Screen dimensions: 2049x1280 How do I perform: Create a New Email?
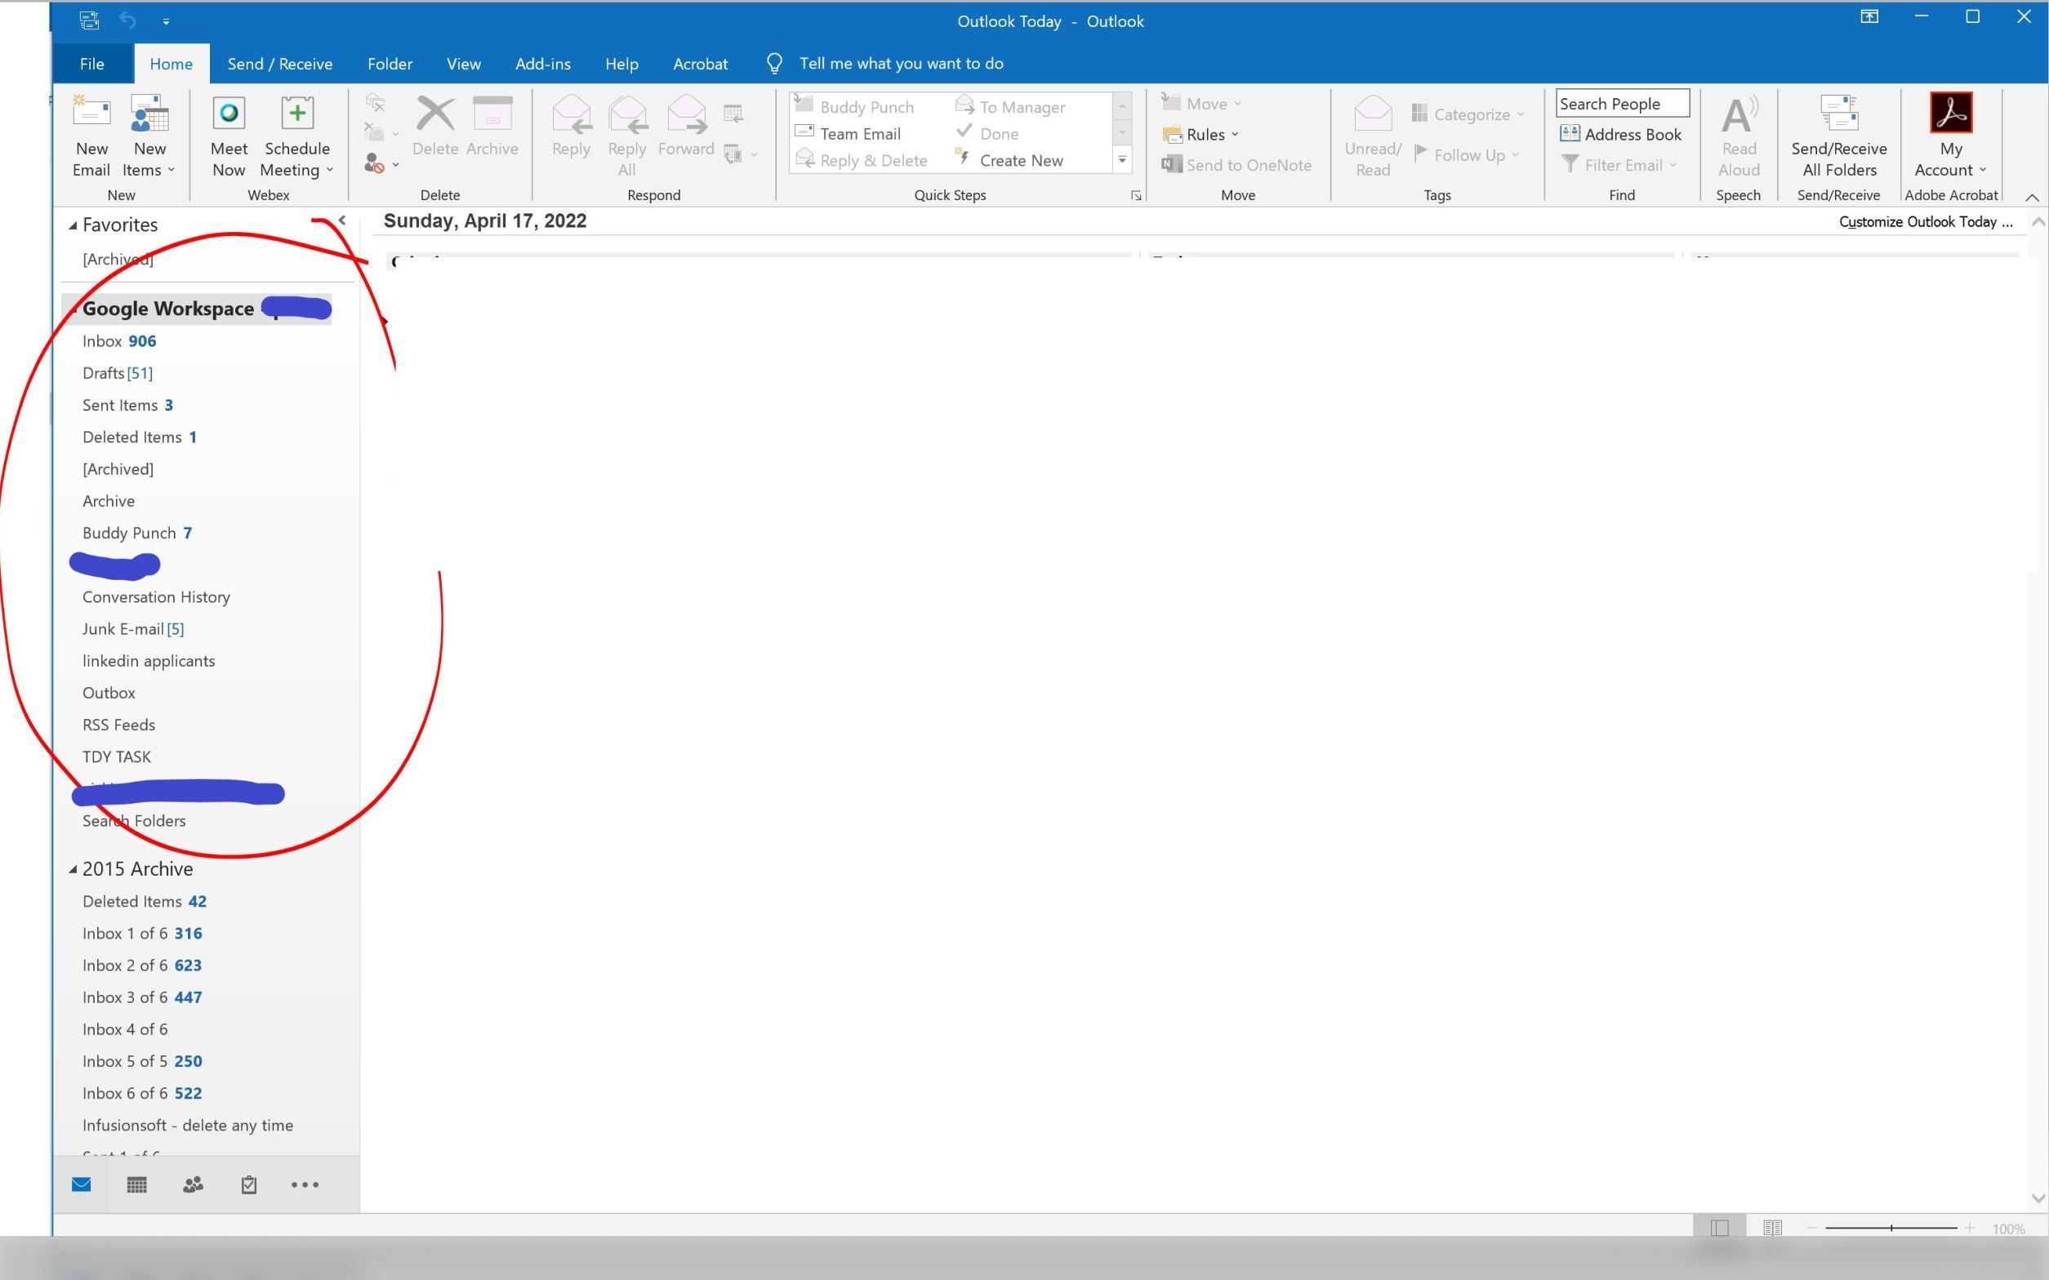tap(91, 136)
